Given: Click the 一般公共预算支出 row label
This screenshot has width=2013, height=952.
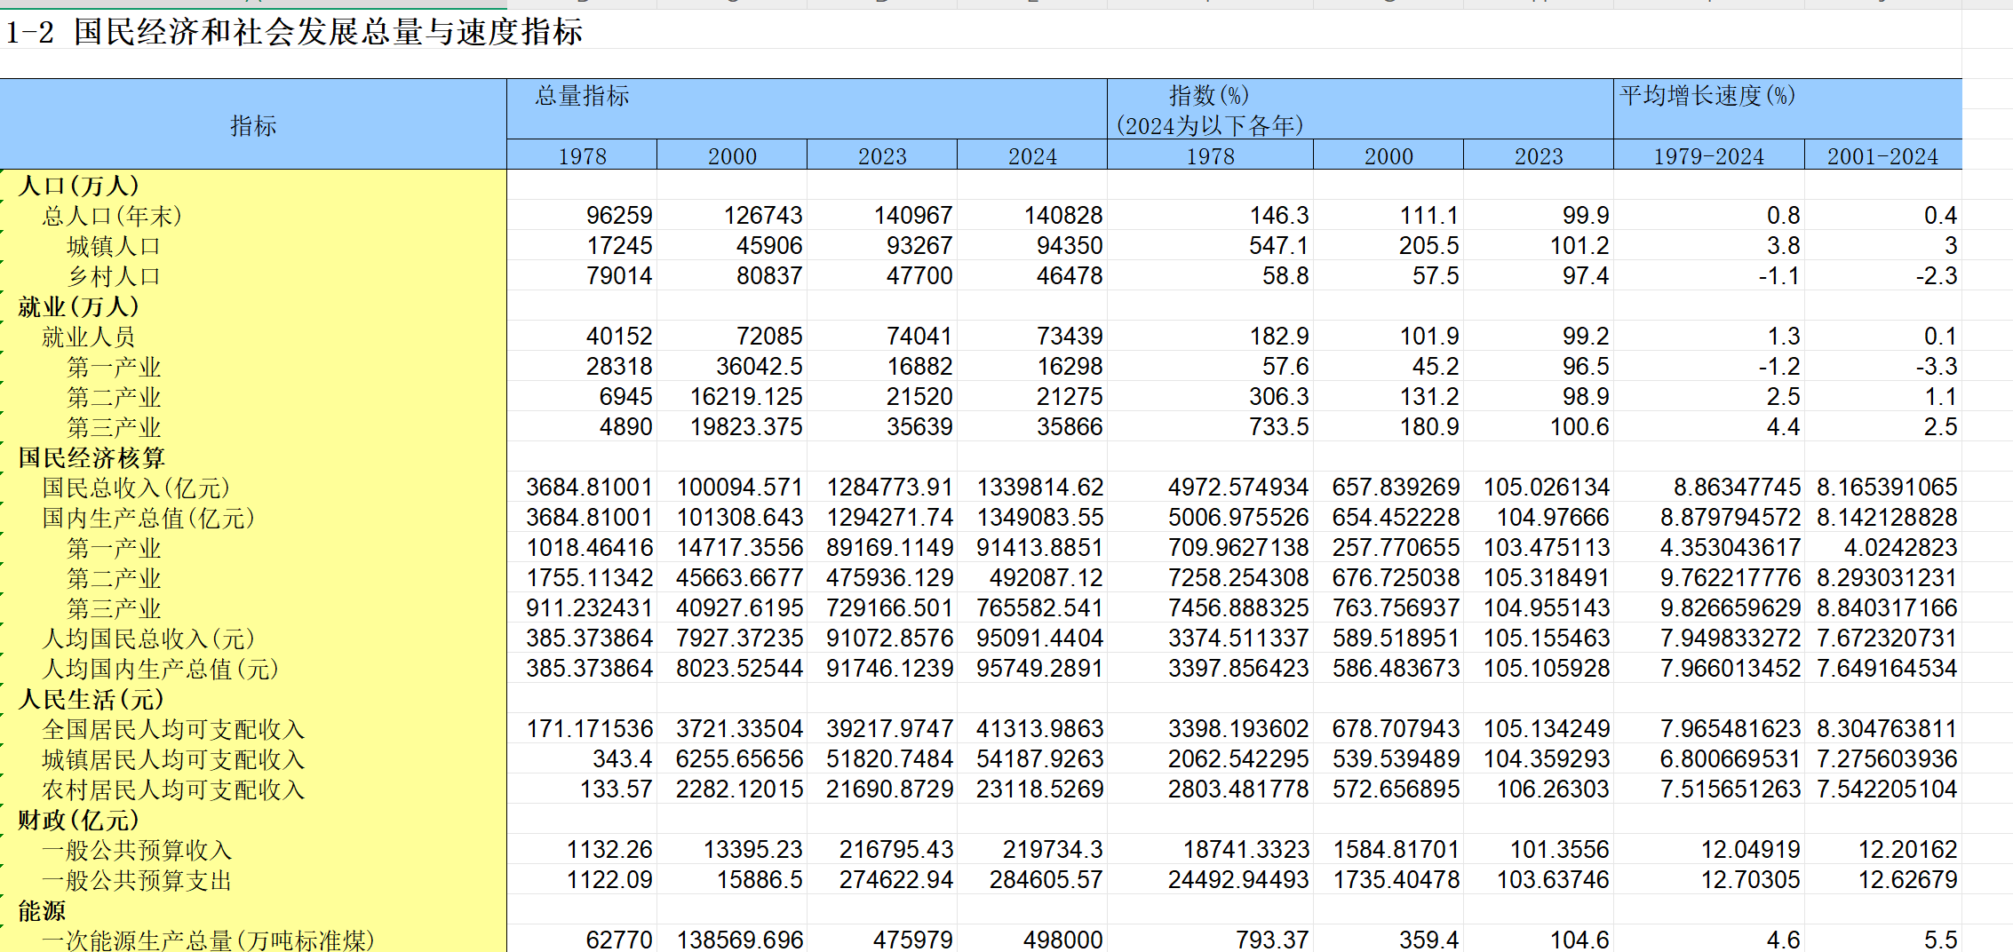Looking at the screenshot, I should 137,880.
